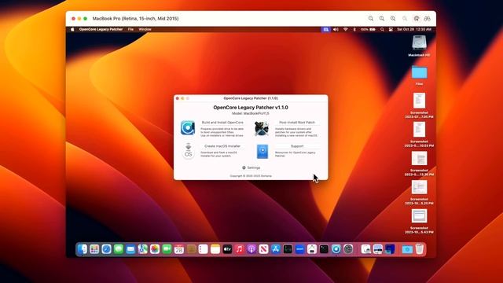
Task: Click the macOS installer OS download icon
Action: click(189, 151)
